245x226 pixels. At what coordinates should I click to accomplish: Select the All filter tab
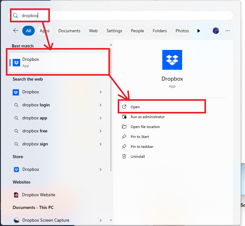[x=28, y=31]
